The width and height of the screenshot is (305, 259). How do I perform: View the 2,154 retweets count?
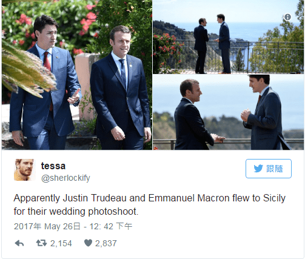(61, 243)
